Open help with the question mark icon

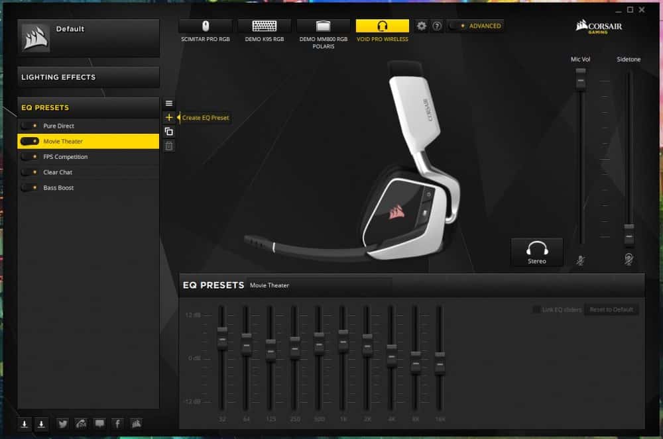(437, 26)
